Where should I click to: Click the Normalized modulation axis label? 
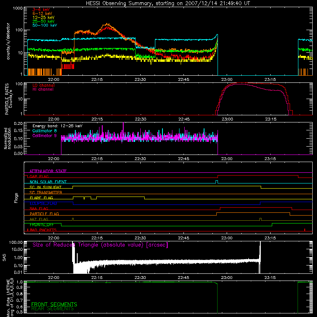click(8, 138)
